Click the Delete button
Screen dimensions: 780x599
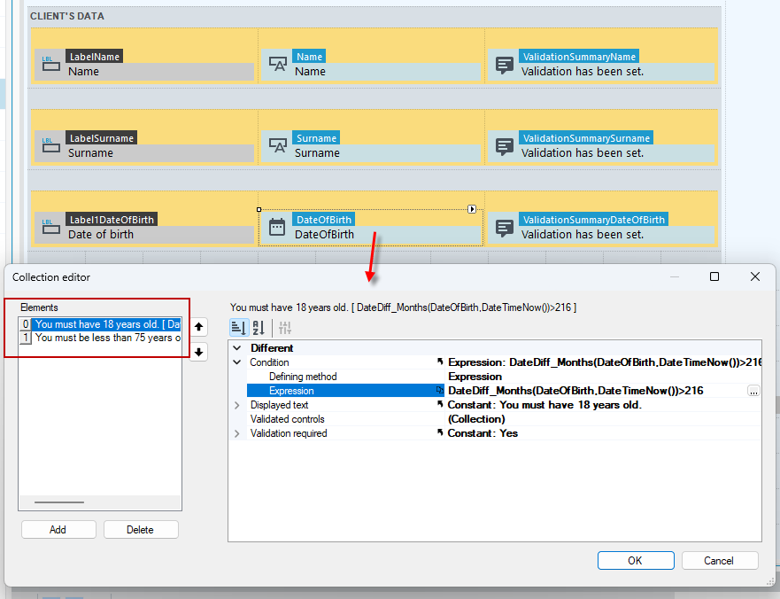[141, 530]
